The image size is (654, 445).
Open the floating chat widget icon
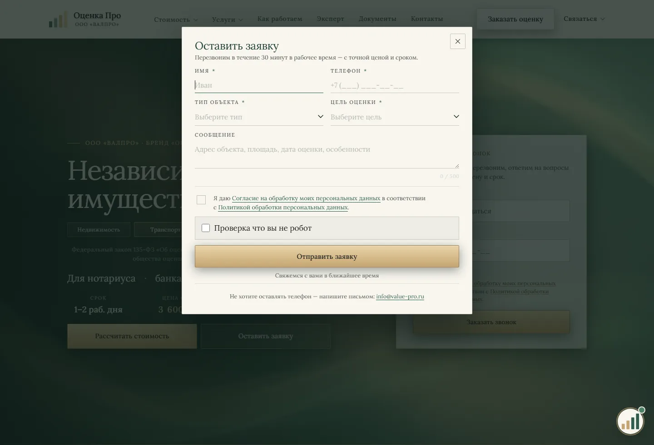point(630,421)
